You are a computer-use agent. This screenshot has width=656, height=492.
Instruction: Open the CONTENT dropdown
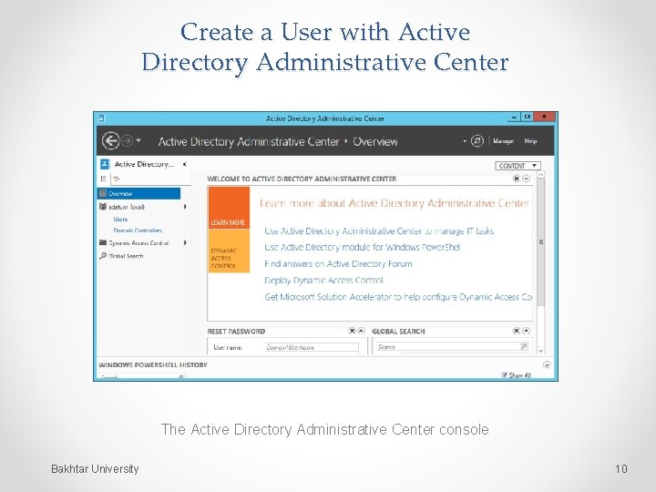click(x=518, y=166)
